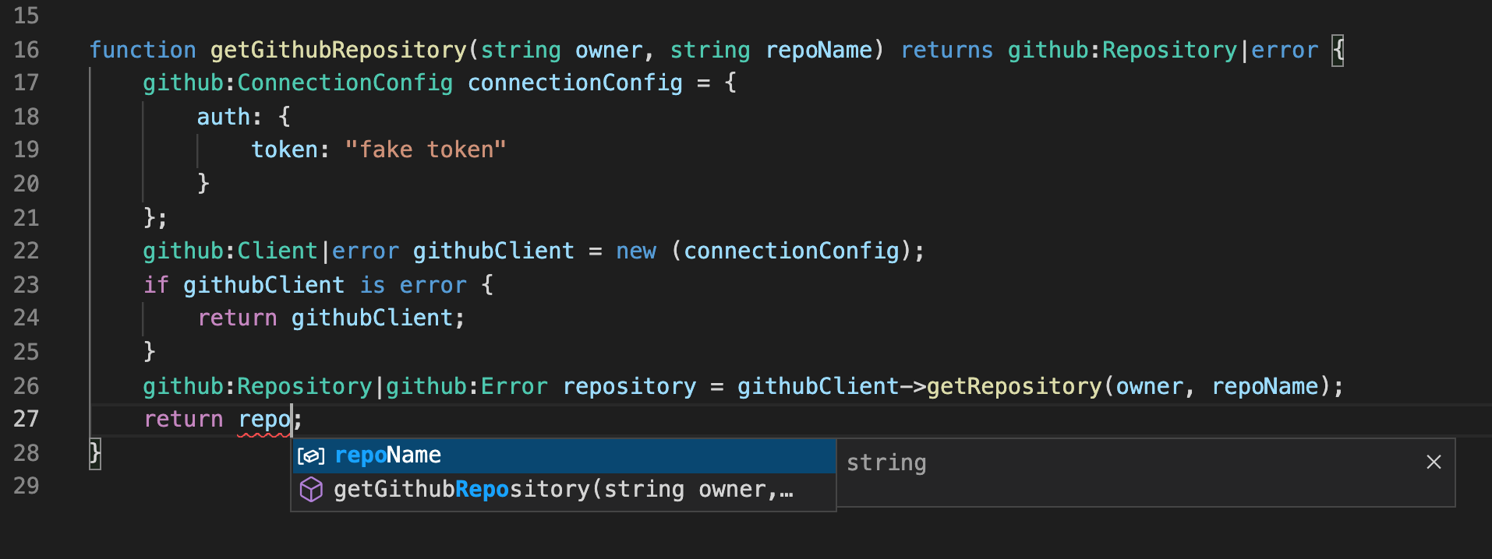This screenshot has height=559, width=1492.
Task: Click the string type label in documentation panel
Action: 886,462
